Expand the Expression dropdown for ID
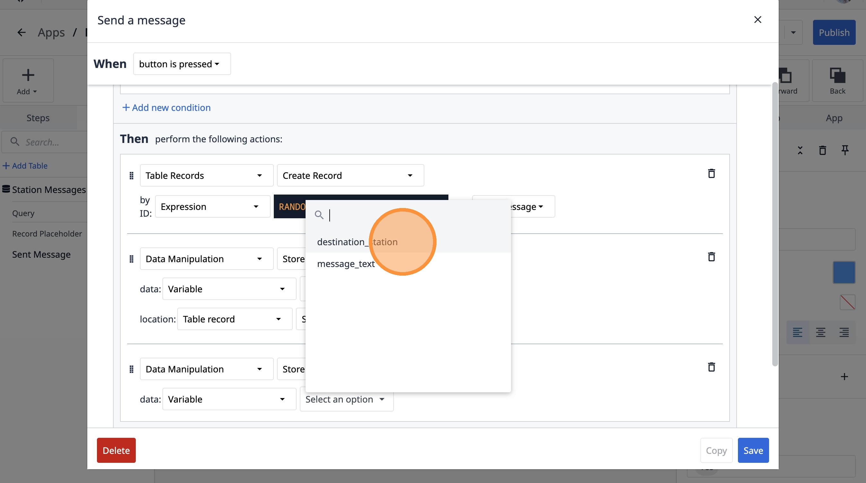Screen dimensions: 866x483 212,207
